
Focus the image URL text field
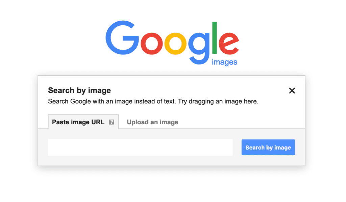click(140, 147)
